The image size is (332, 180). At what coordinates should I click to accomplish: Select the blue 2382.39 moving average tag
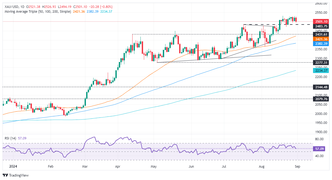click(320, 43)
